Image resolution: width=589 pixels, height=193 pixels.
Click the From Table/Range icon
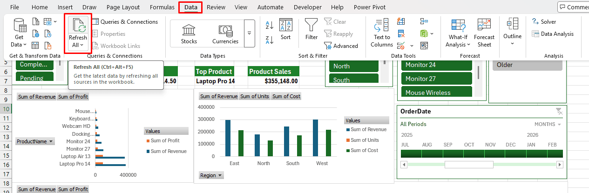point(36,46)
